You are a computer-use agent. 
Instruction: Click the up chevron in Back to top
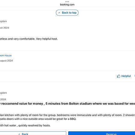pyautogui.click(x=59, y=13)
